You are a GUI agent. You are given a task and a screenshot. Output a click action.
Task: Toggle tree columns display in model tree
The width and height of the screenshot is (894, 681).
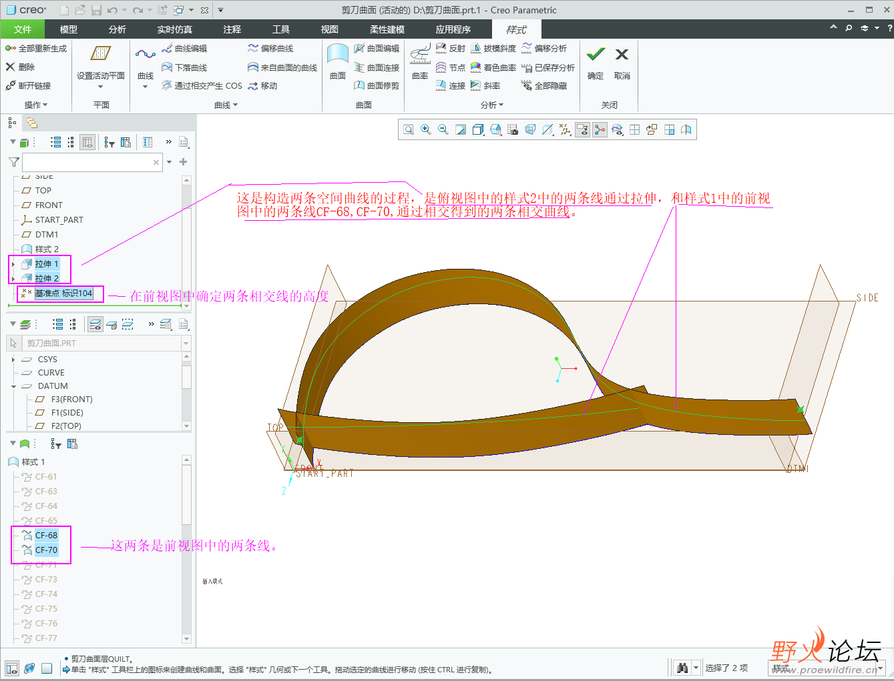coord(87,142)
